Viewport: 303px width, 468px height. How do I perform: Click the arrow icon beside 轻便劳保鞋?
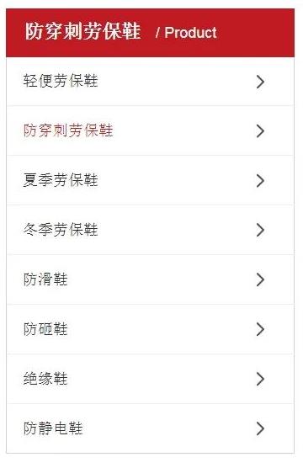click(x=260, y=82)
